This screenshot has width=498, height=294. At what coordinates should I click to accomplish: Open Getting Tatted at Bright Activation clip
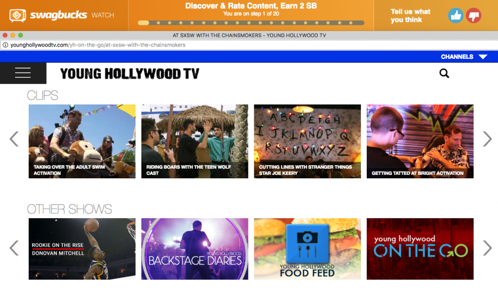[420, 141]
